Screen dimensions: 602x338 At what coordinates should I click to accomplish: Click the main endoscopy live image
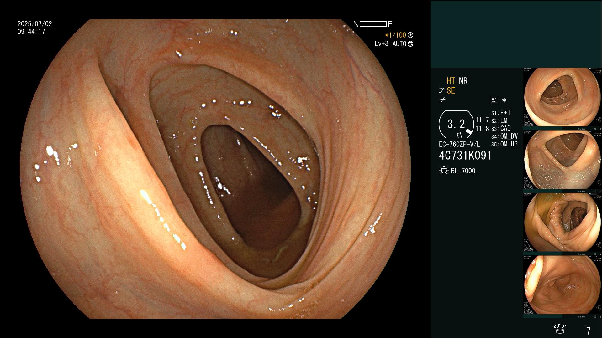pyautogui.click(x=215, y=169)
